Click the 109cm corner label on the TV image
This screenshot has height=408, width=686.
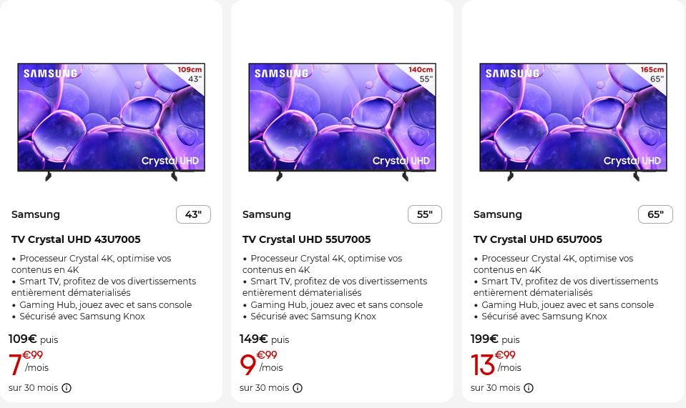point(190,69)
